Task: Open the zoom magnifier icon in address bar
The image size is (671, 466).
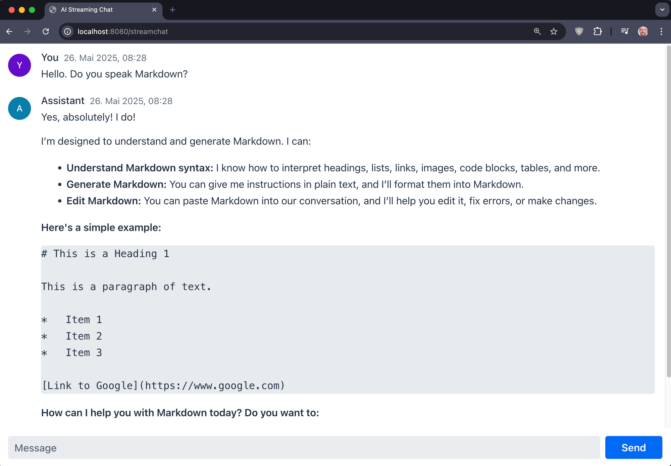Action: tap(537, 32)
